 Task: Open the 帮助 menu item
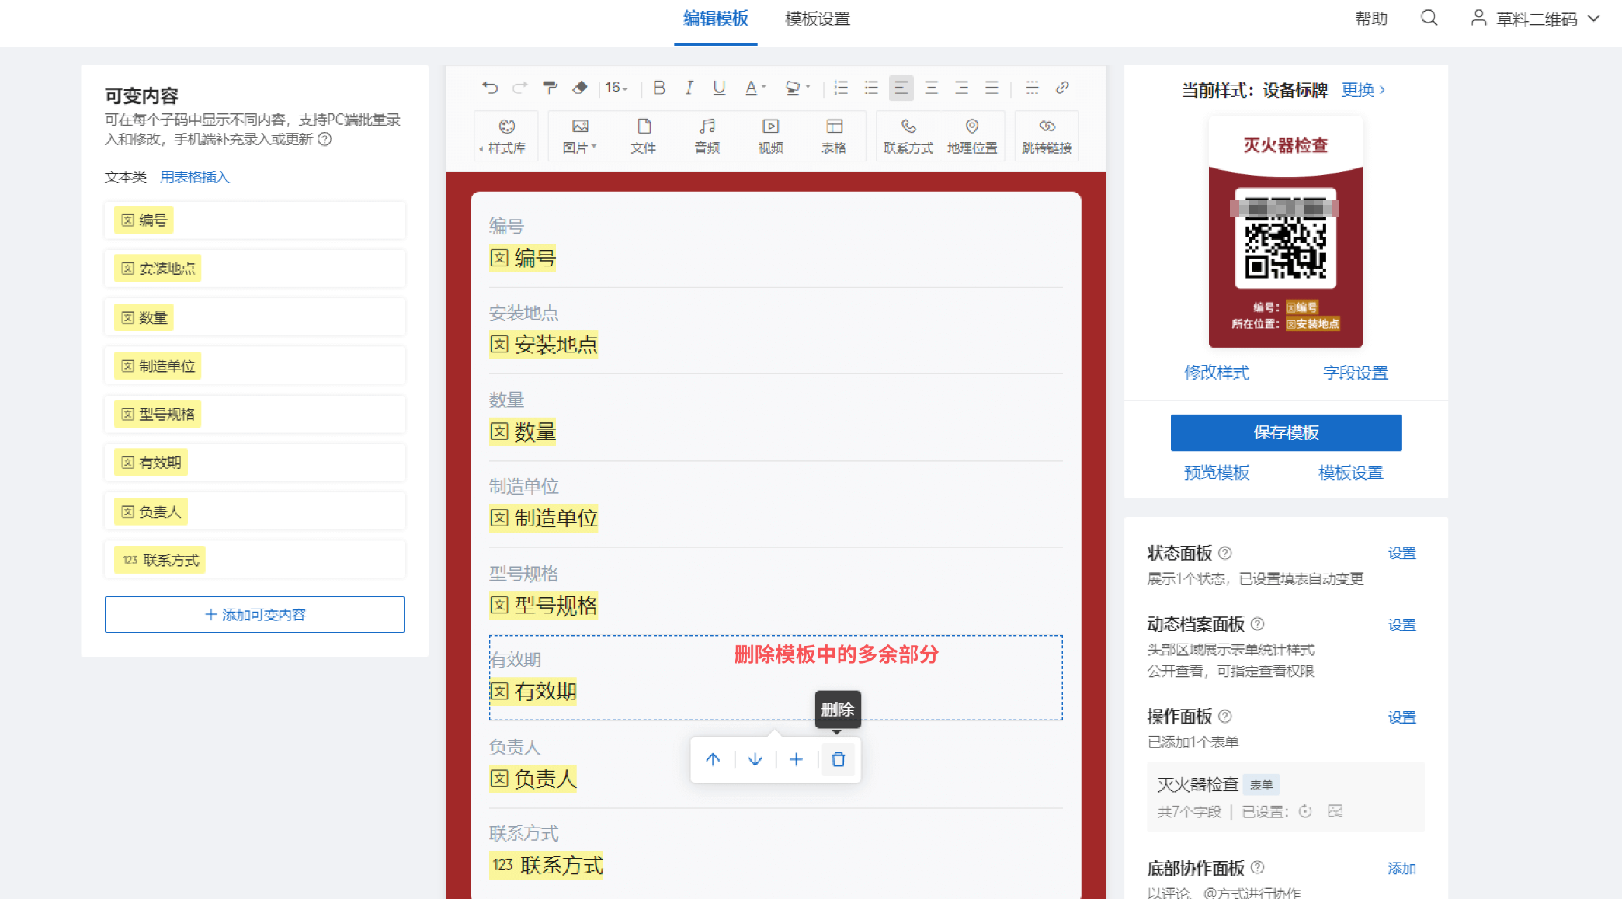1370,19
